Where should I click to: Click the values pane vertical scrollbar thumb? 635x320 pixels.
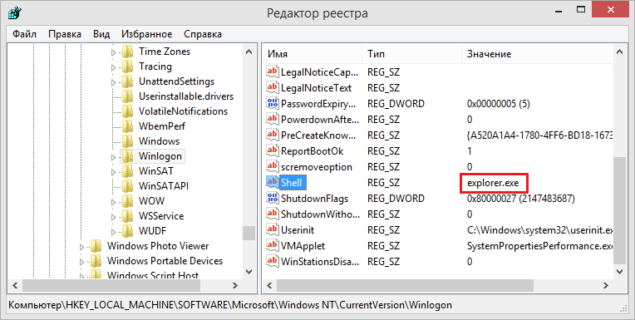coord(619,210)
